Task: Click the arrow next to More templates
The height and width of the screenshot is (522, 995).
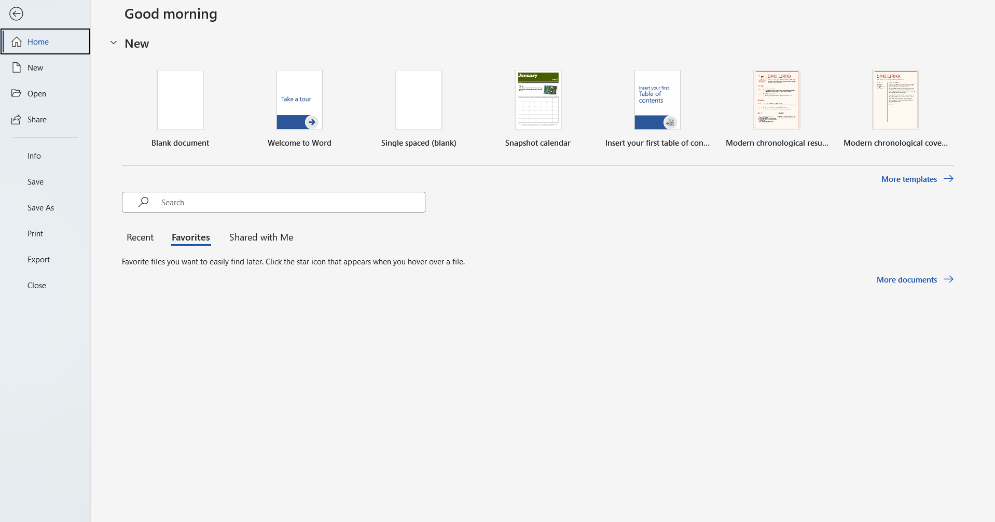Action: coord(948,179)
